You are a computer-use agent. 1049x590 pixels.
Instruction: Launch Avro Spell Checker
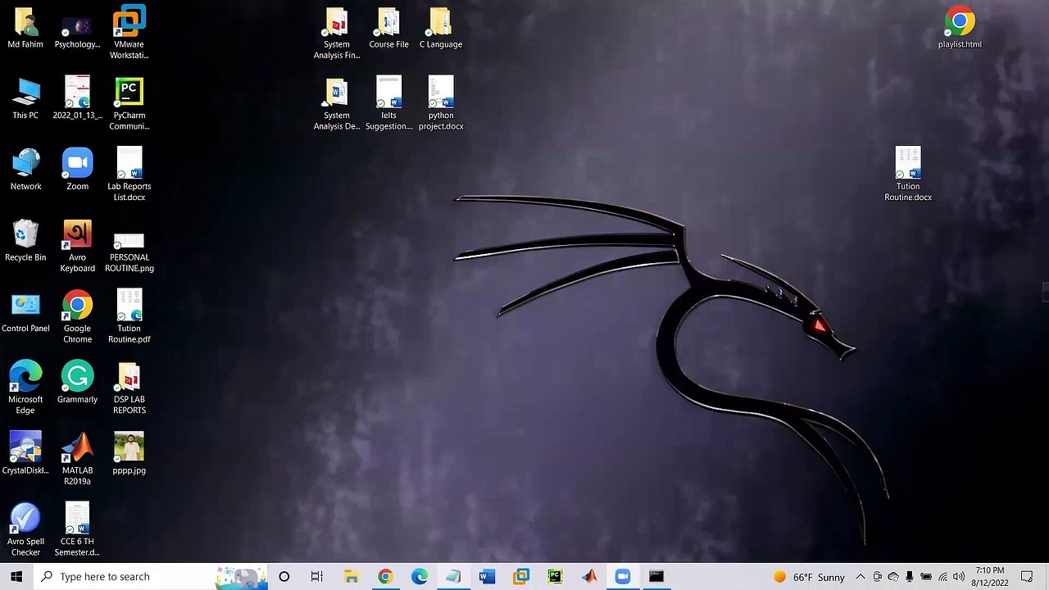pos(25,530)
